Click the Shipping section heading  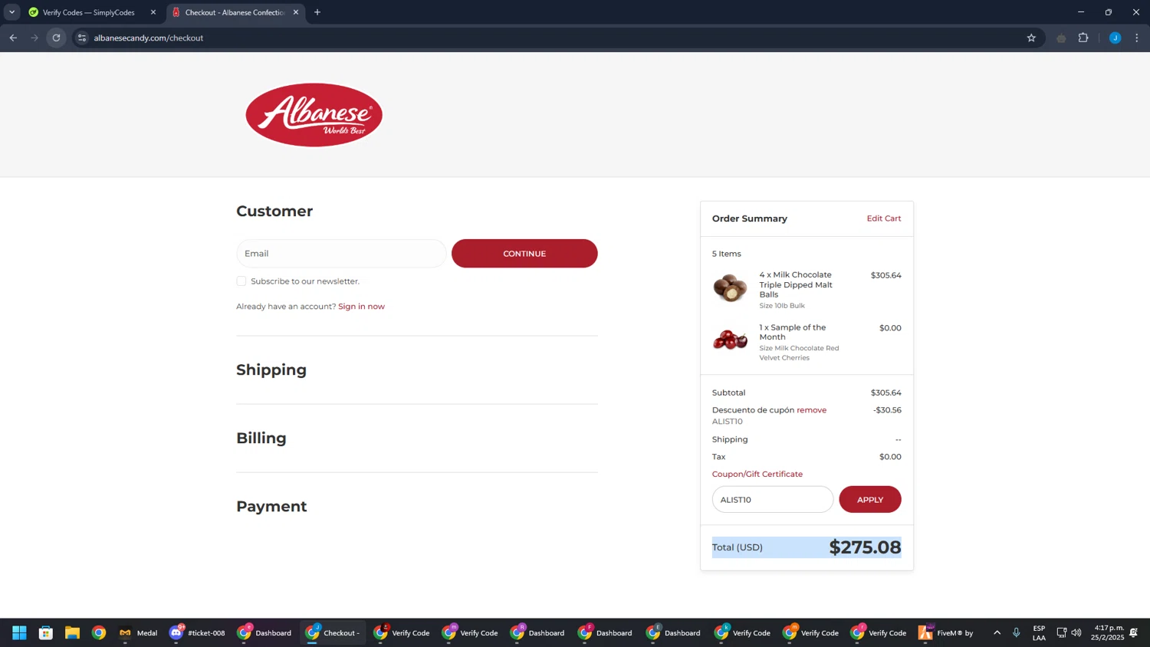pos(271,369)
